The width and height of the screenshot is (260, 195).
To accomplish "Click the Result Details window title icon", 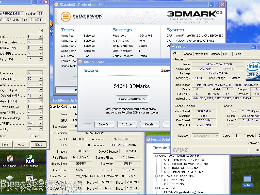I will [x=148, y=139].
